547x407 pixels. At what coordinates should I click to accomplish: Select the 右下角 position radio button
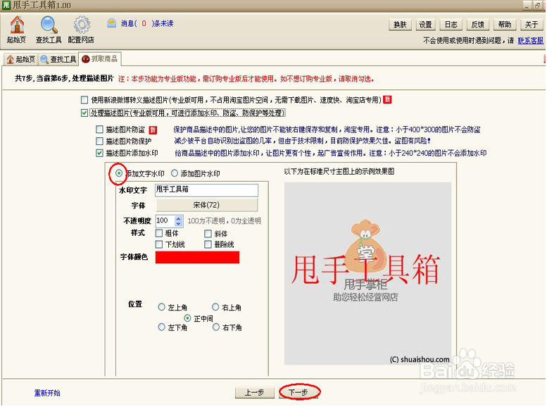coord(216,327)
